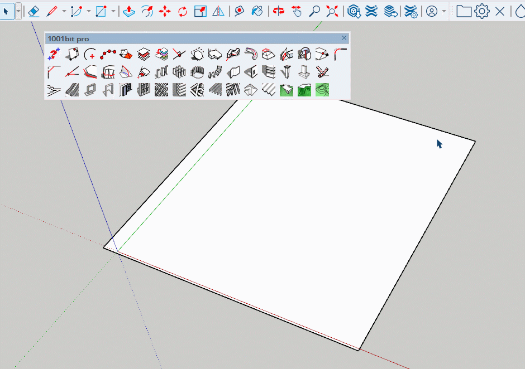Choose 1001bit extend line tool

(x=72, y=71)
